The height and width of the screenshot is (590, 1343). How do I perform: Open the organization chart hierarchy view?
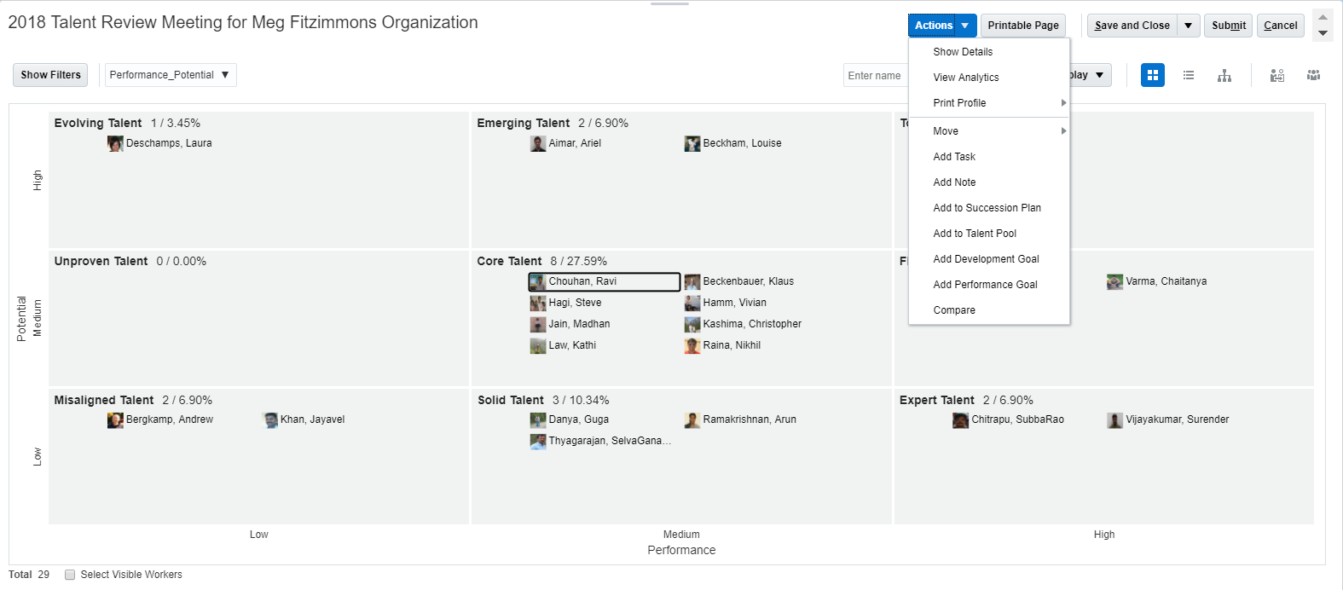coord(1224,75)
